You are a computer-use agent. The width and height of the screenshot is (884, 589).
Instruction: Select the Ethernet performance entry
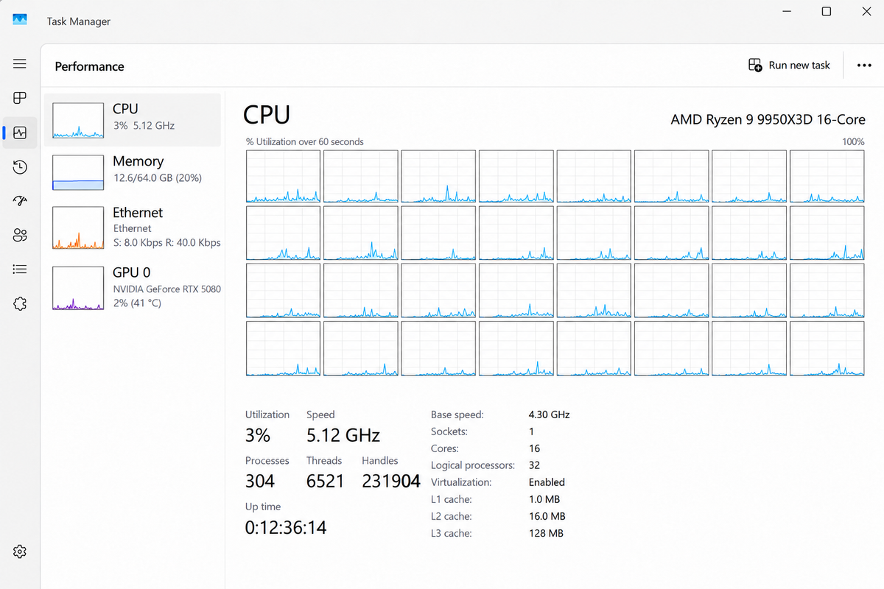point(133,227)
